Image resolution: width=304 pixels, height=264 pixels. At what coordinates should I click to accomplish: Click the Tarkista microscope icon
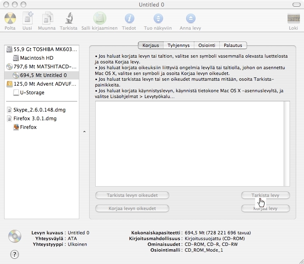[x=68, y=19]
